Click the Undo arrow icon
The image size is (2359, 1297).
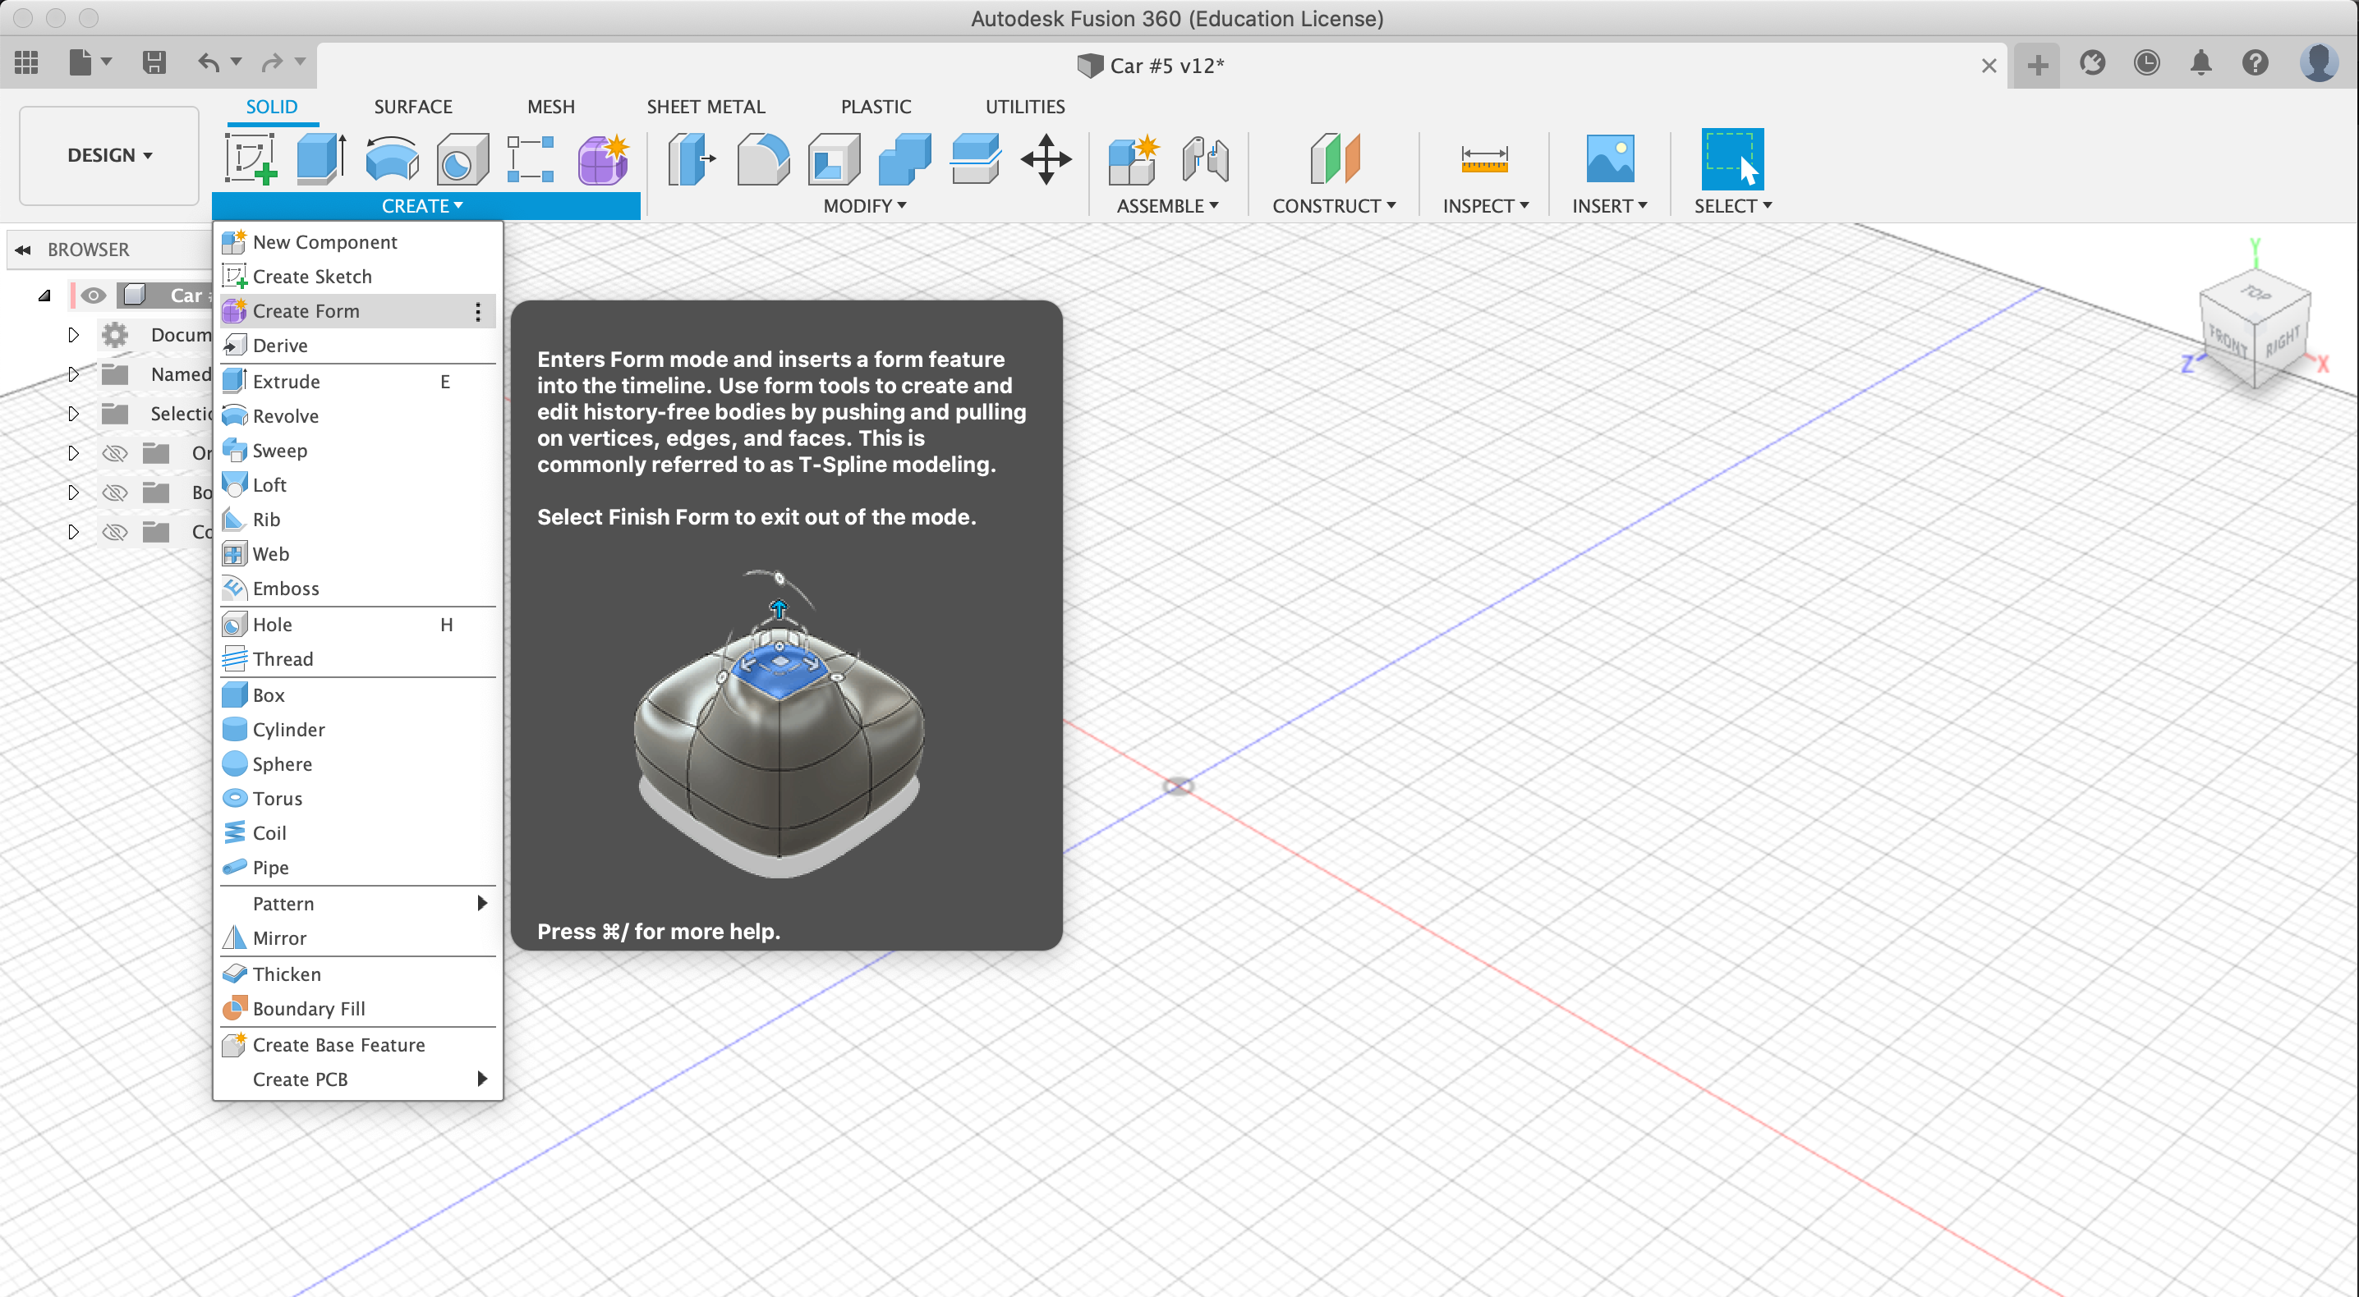click(209, 62)
